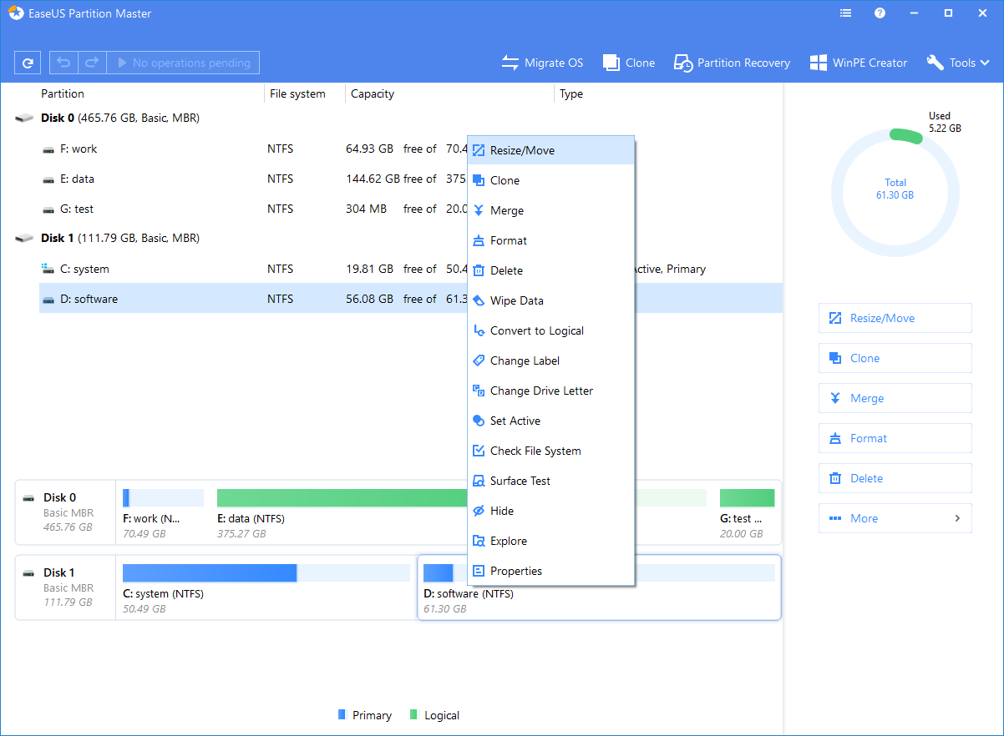1004x736 pixels.
Task: Expand the More options in the sidebar
Action: (x=895, y=518)
